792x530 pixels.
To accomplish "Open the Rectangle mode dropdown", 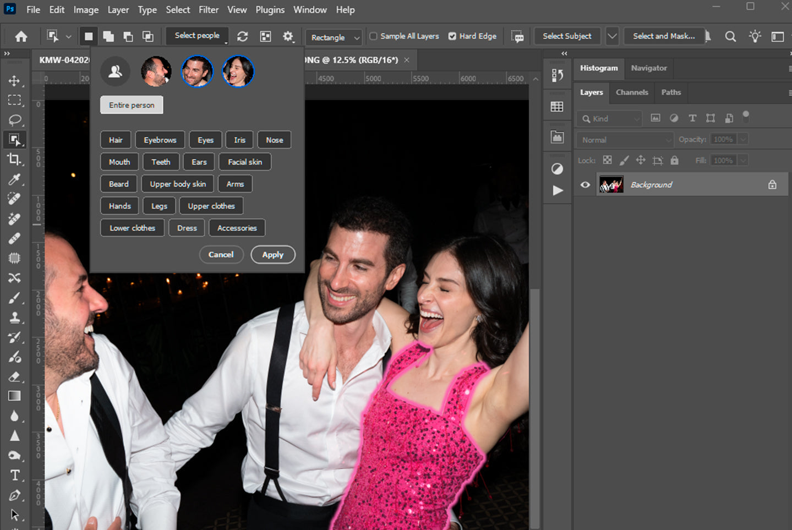I will (333, 37).
